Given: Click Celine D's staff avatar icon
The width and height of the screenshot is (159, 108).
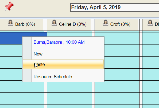Looking at the screenshot, I should tap(54, 23).
